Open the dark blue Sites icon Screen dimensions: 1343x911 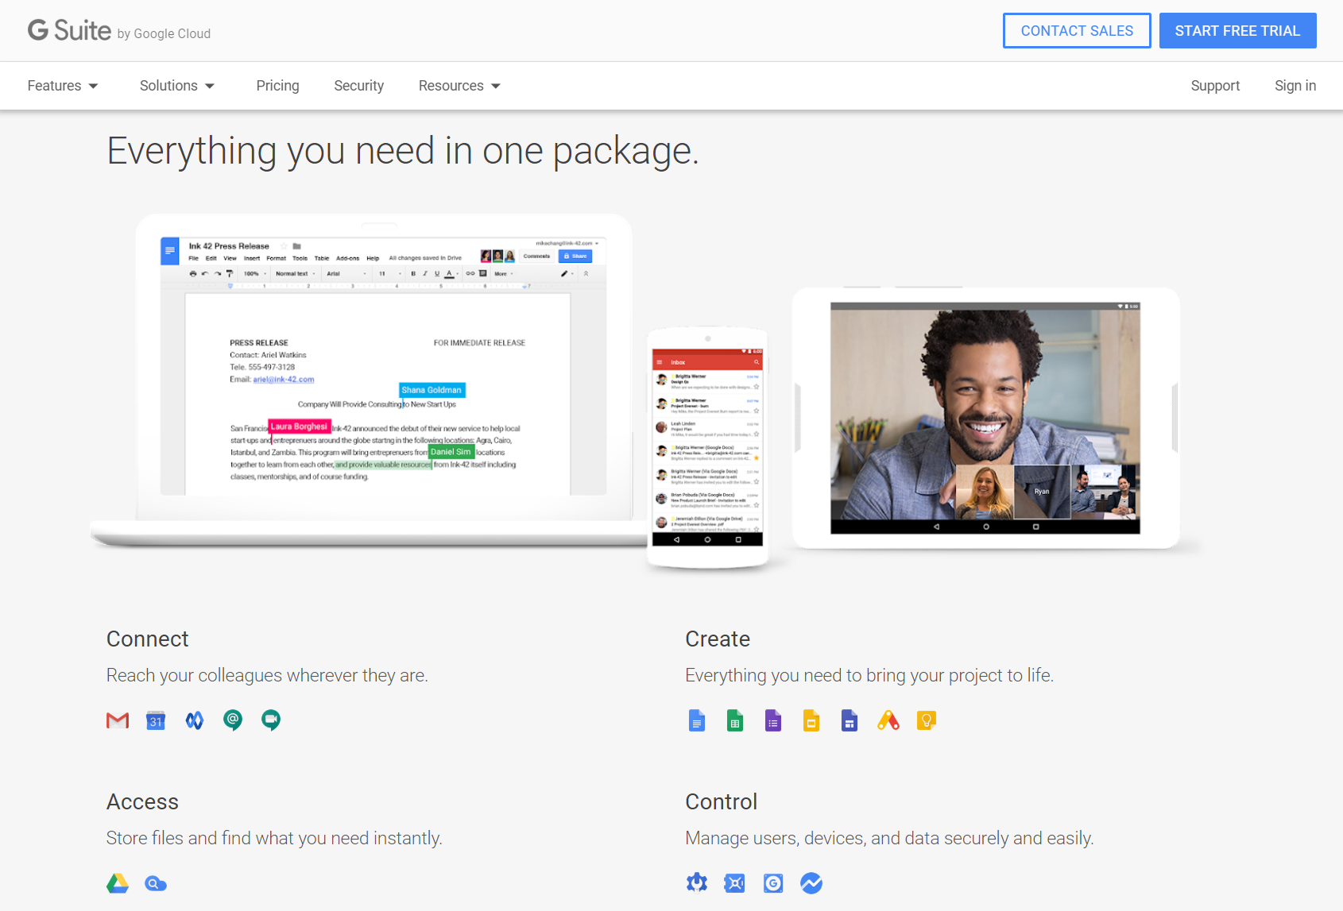pos(850,720)
